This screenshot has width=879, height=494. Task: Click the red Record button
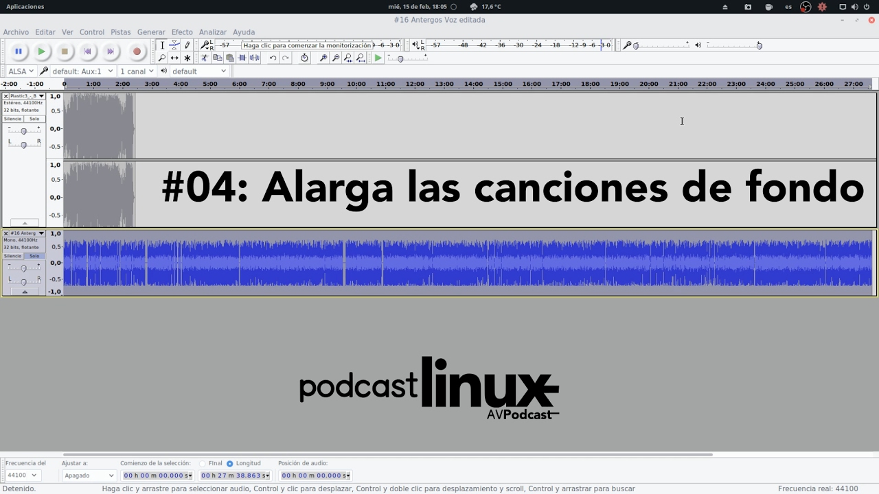pyautogui.click(x=137, y=51)
